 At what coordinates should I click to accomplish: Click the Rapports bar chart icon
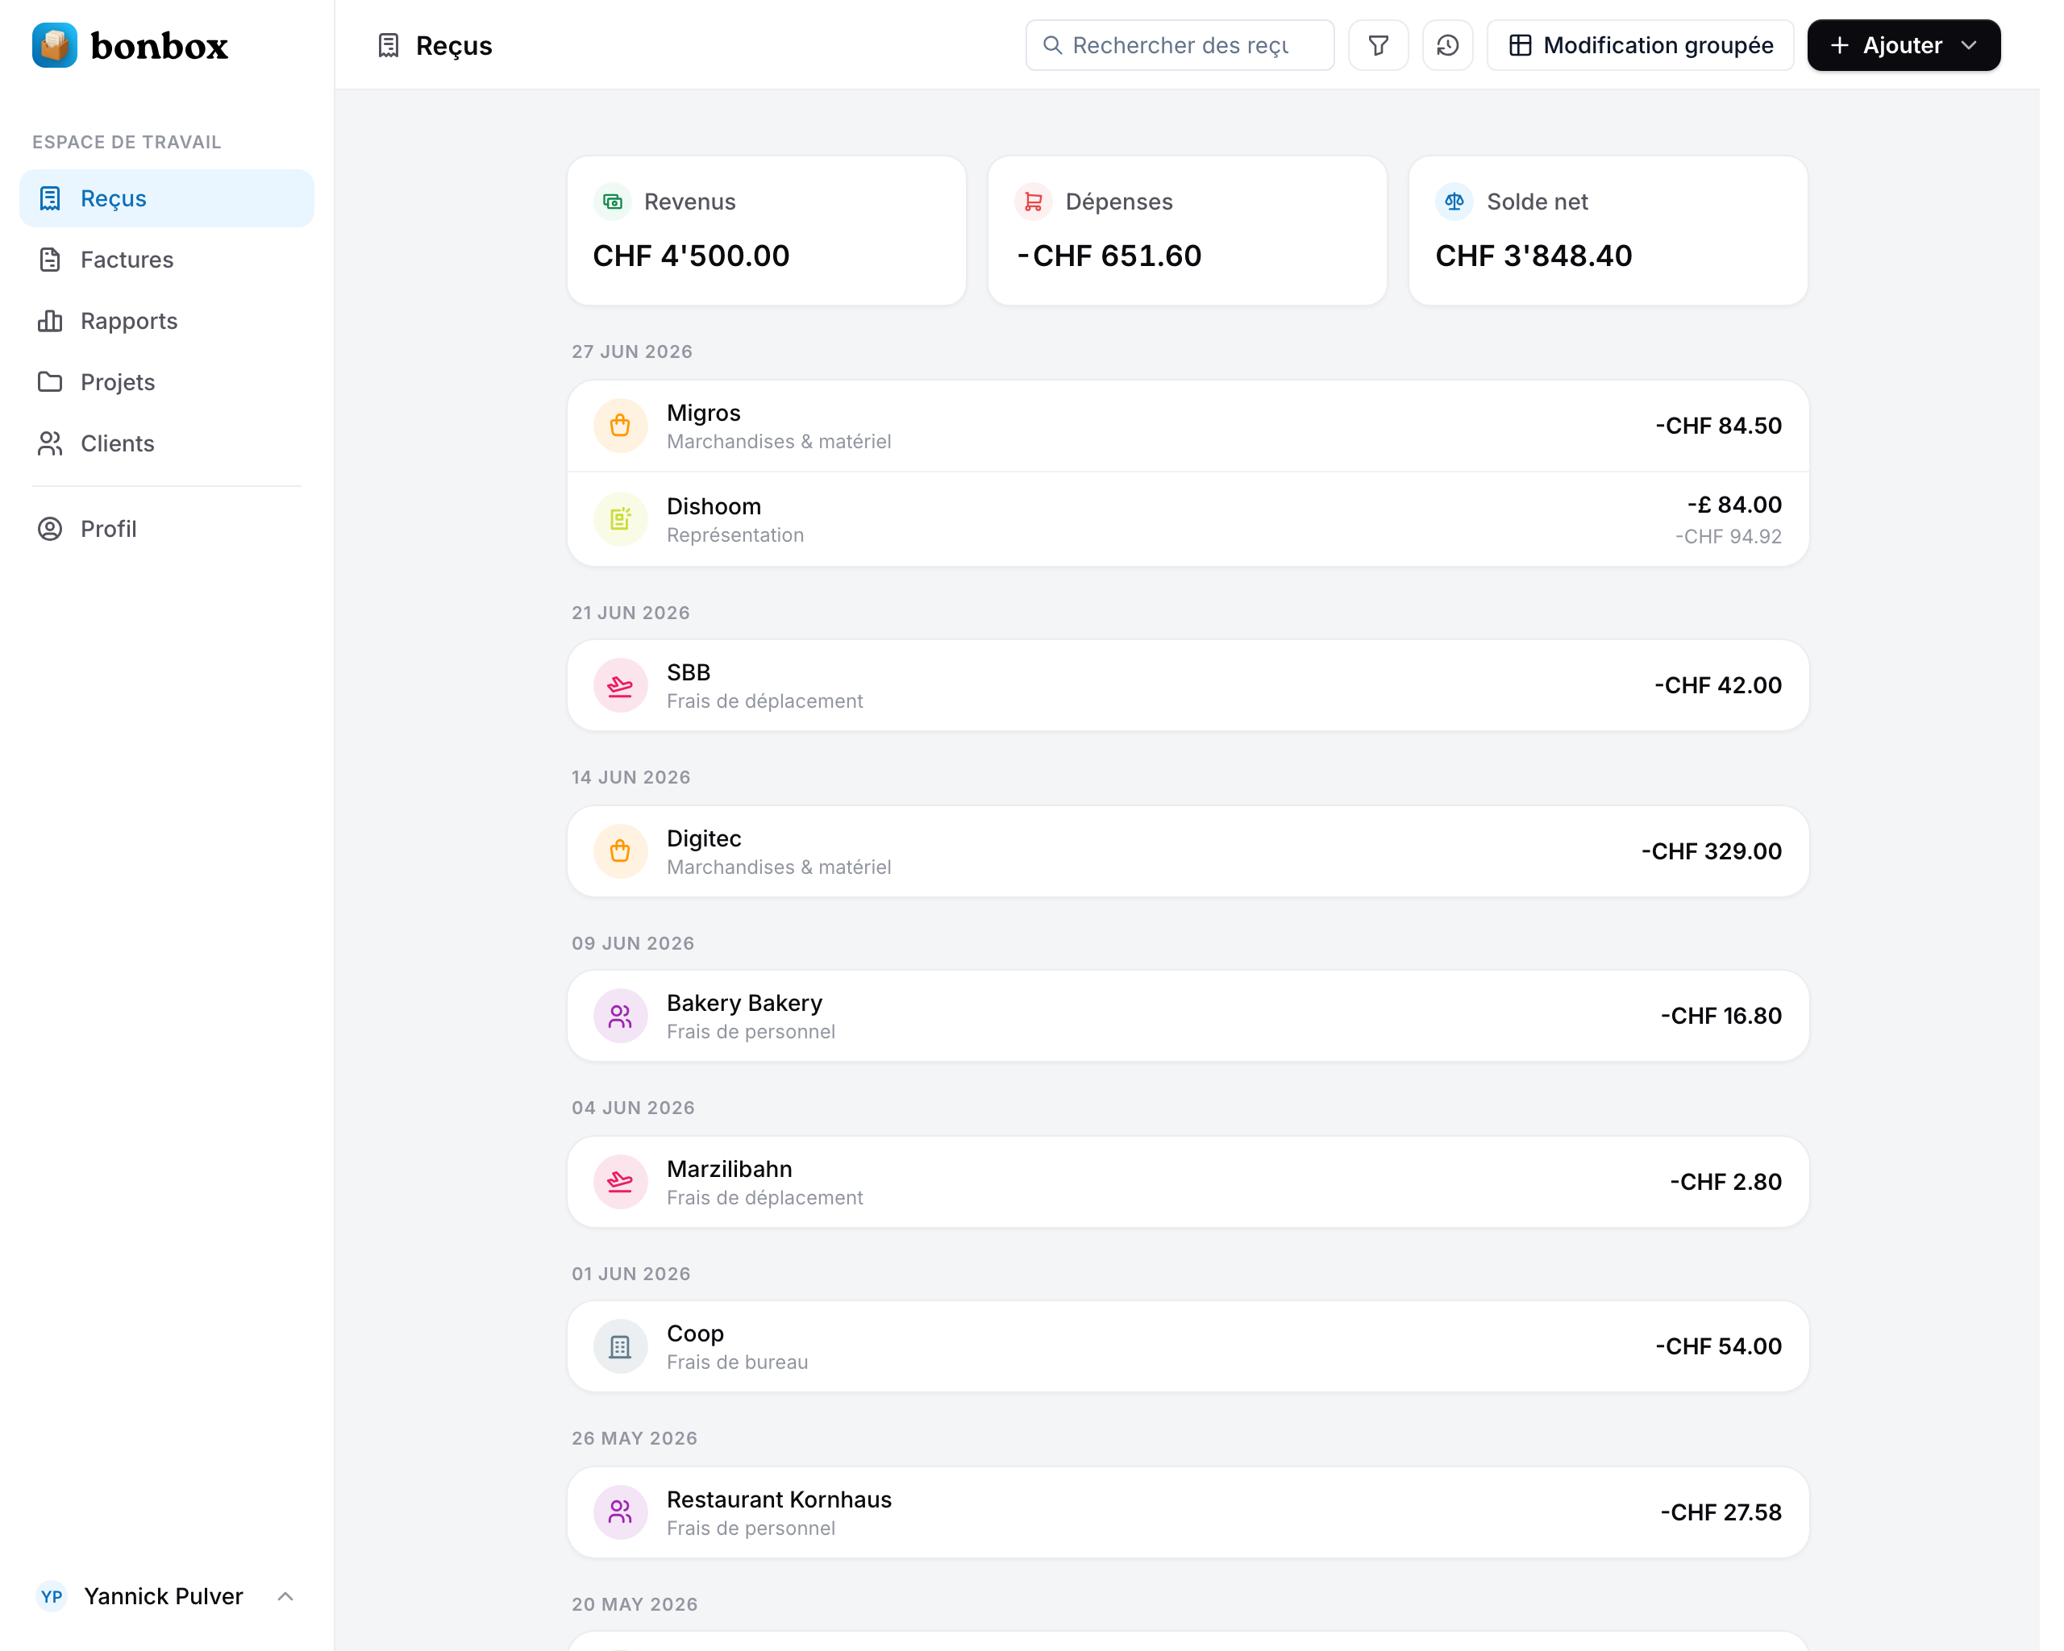tap(50, 321)
